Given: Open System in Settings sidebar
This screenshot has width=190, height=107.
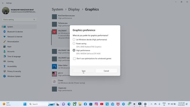Looking at the screenshot, I should (x=19, y=27).
